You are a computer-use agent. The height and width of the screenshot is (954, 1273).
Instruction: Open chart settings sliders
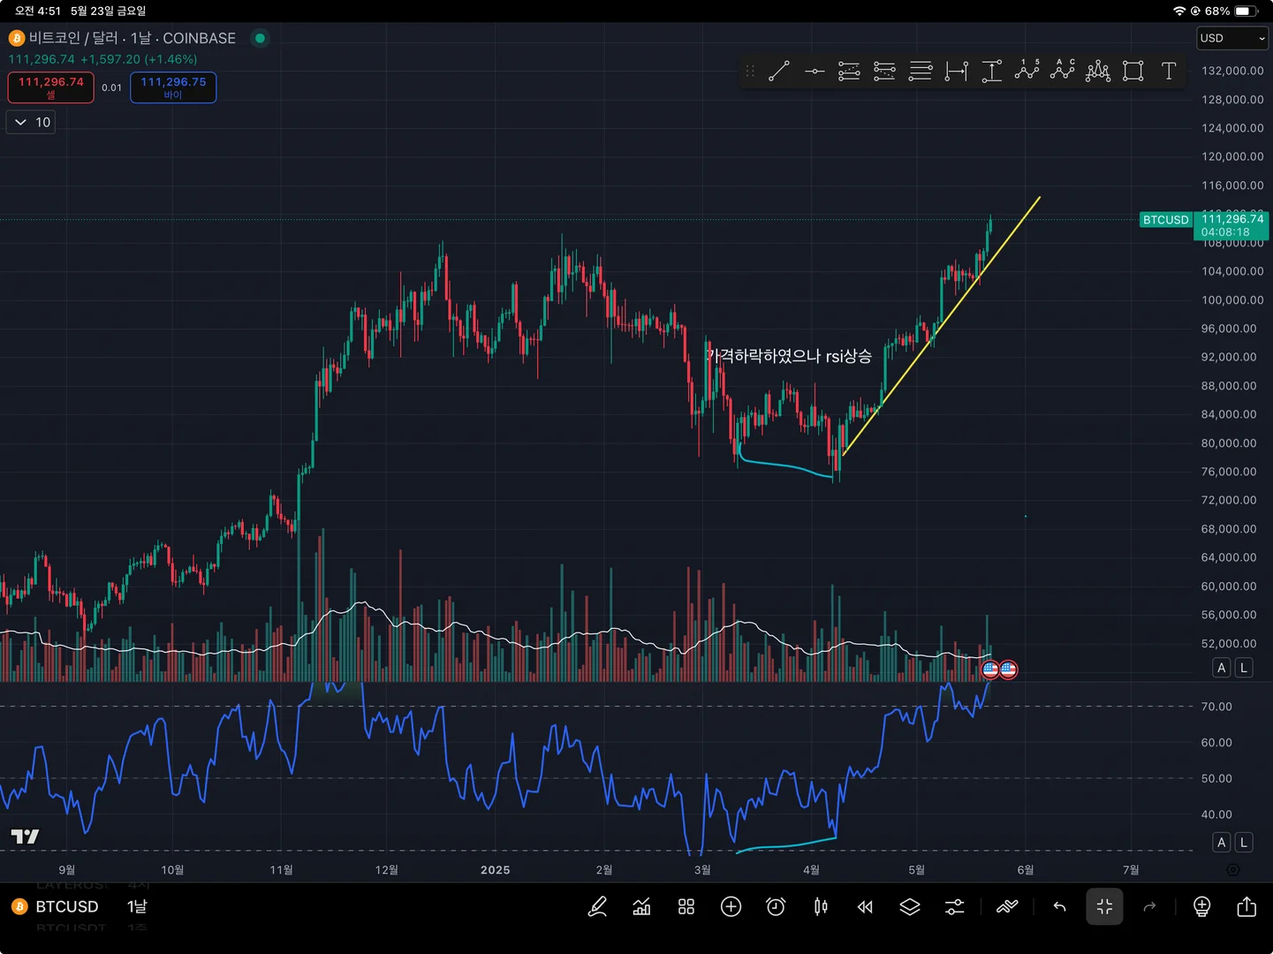(x=955, y=906)
